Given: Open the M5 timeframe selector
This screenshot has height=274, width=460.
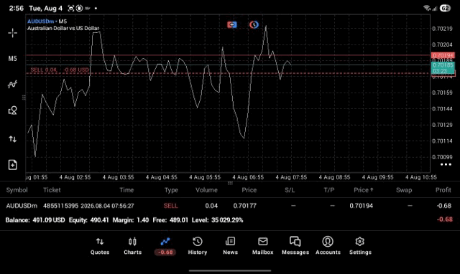Looking at the screenshot, I should [13, 59].
